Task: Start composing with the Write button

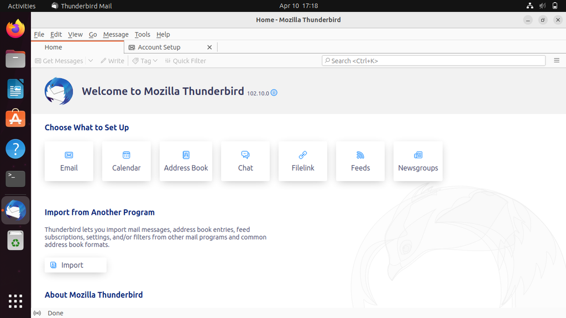Action: [x=112, y=61]
